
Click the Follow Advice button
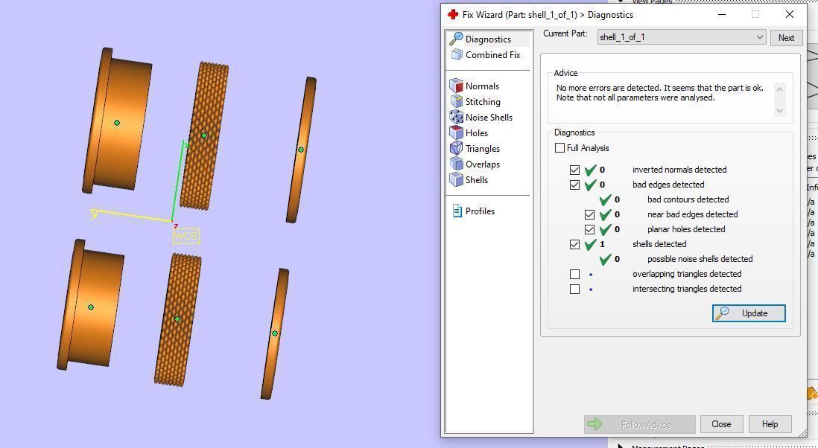640,424
